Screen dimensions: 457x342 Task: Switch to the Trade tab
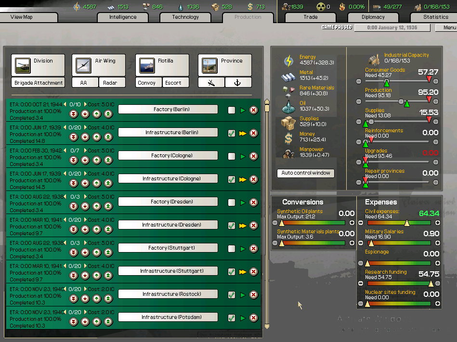click(310, 17)
